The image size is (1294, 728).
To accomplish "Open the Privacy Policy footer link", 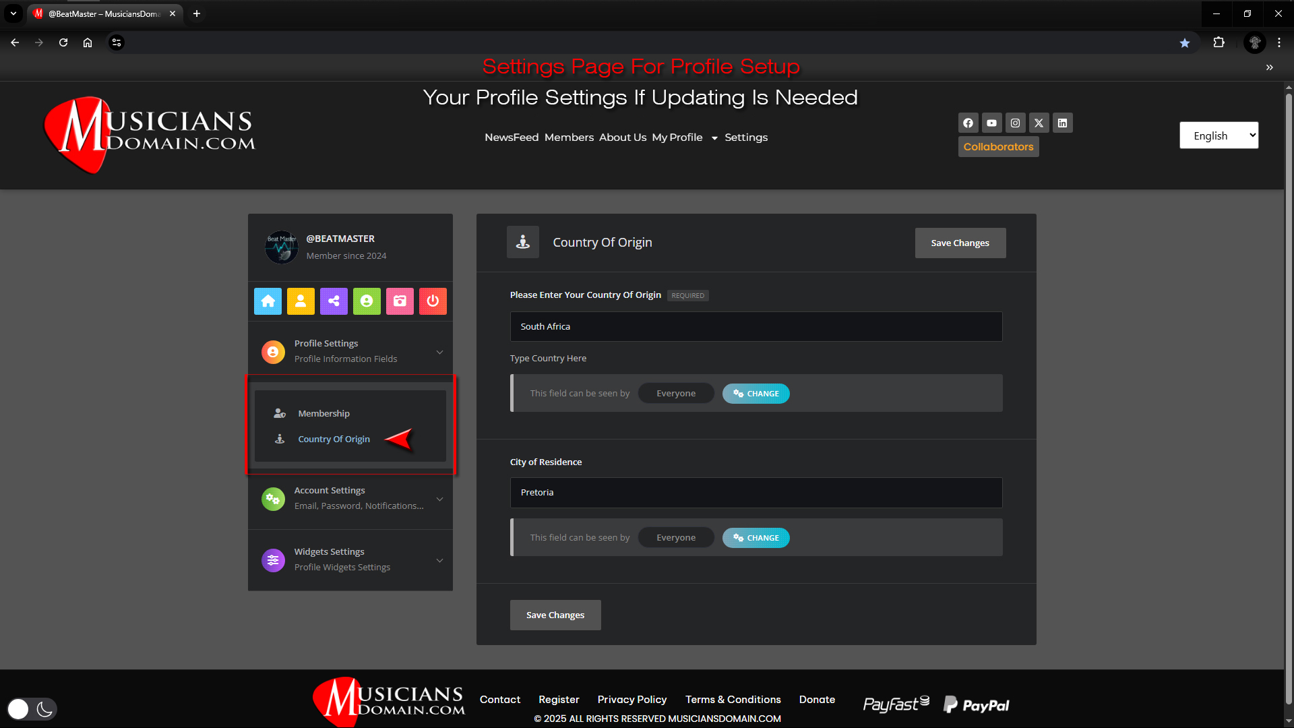I will [x=631, y=700].
